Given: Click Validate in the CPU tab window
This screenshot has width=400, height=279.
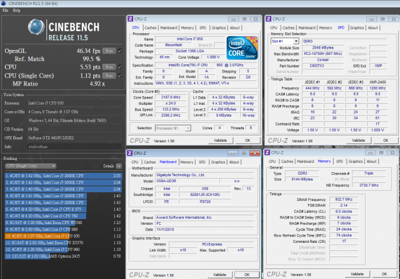Looking at the screenshot, I should (221, 140).
